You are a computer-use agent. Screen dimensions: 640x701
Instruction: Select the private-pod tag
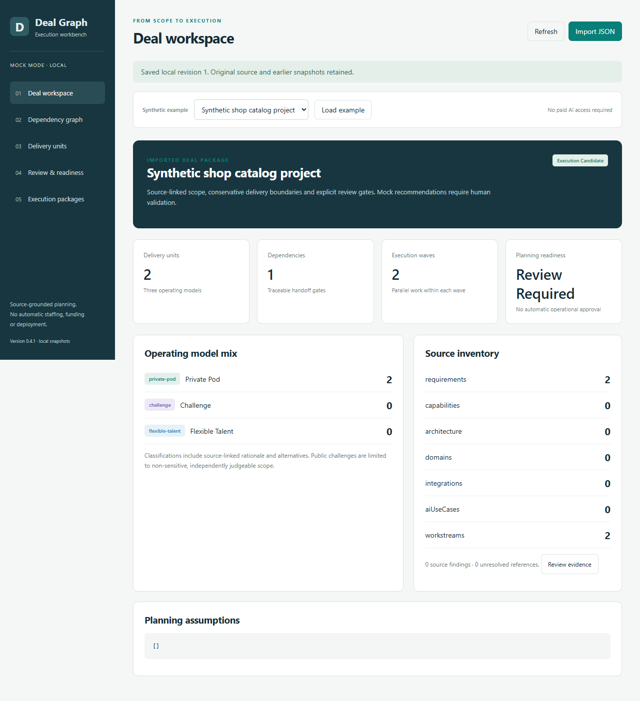click(x=162, y=379)
